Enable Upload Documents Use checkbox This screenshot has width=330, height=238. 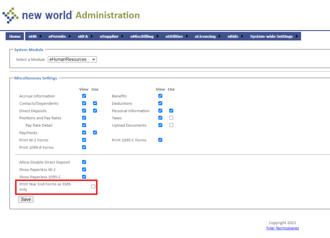coord(171,125)
